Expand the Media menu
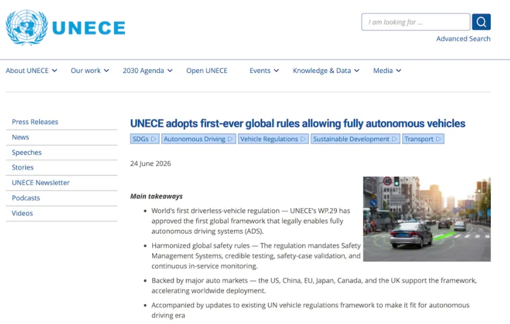The width and height of the screenshot is (510, 324). [387, 71]
